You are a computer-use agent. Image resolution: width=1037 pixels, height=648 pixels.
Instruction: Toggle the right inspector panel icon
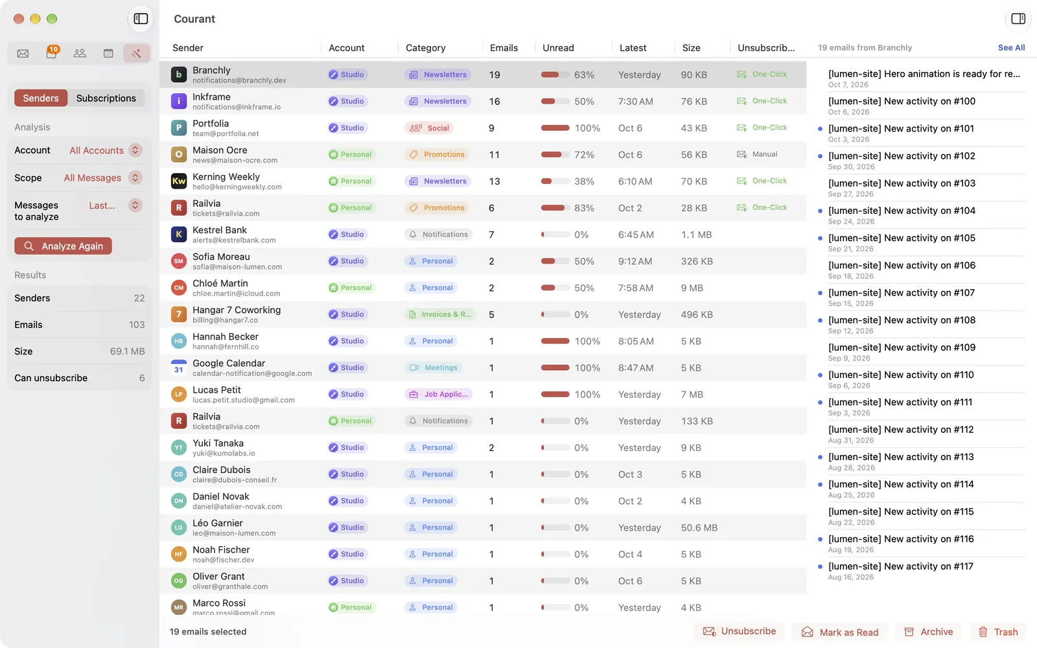1018,19
